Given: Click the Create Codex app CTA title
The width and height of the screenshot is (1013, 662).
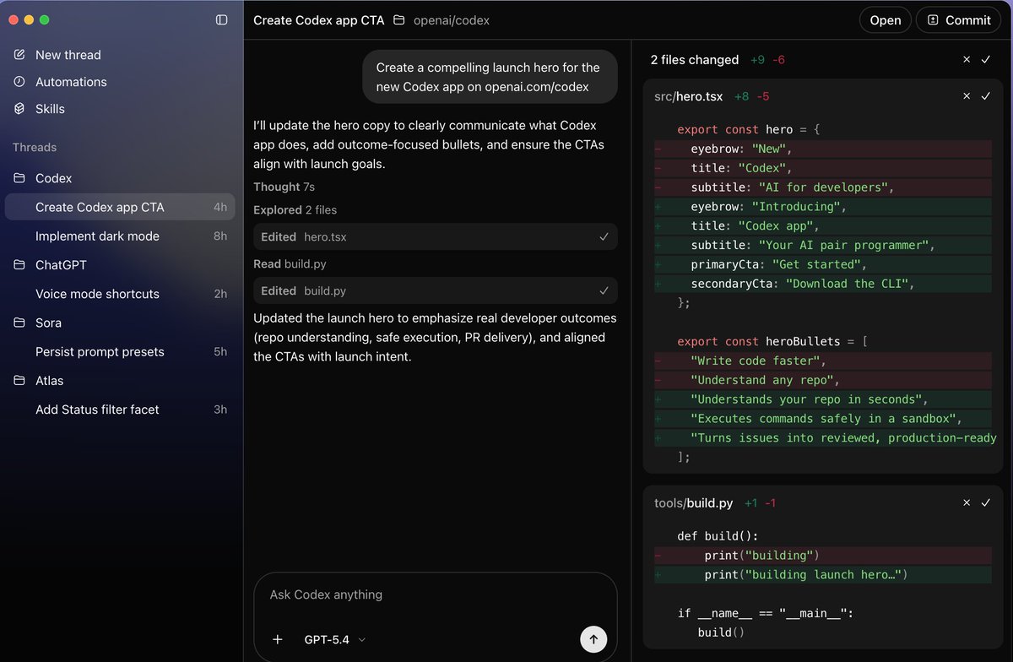Looking at the screenshot, I should (x=318, y=20).
